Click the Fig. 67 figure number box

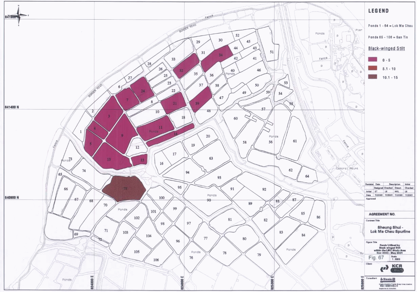click(376, 257)
